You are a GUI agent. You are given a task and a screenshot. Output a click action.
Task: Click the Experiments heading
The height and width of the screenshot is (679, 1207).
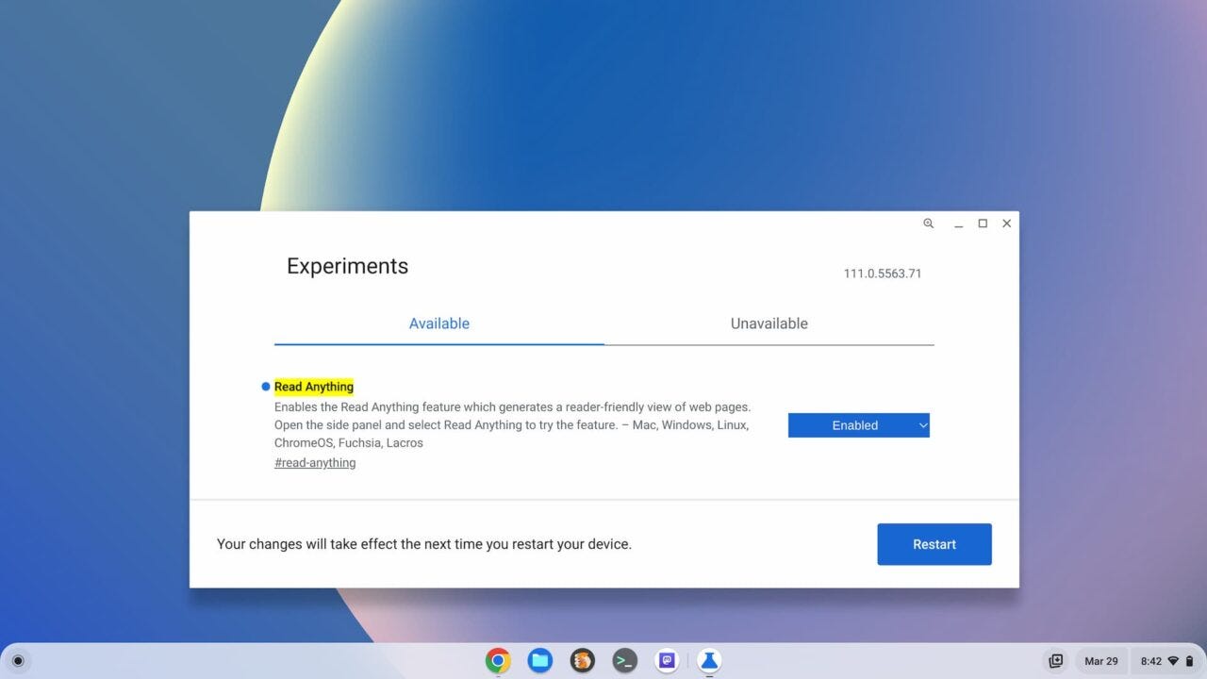tap(348, 266)
